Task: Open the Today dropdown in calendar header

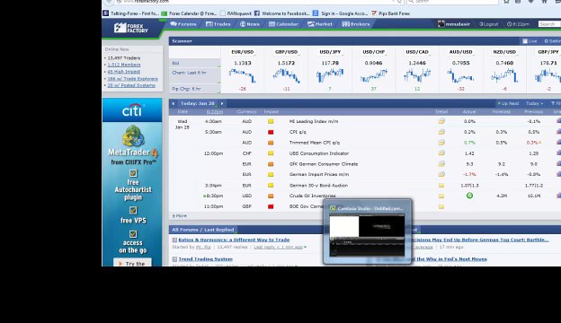Action: 534,103
